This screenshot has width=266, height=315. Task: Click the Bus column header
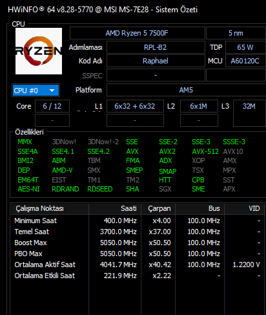coord(200,209)
